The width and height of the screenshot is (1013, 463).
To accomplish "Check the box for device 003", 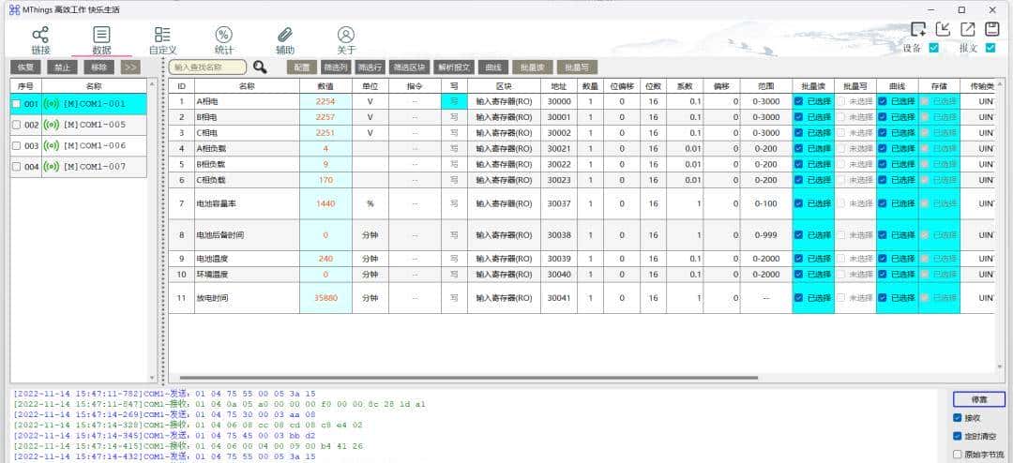I will coord(17,146).
